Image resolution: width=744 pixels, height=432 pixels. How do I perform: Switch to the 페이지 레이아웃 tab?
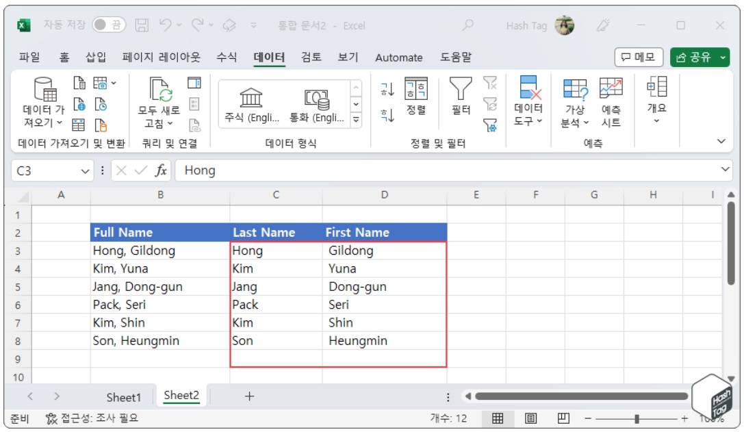162,58
